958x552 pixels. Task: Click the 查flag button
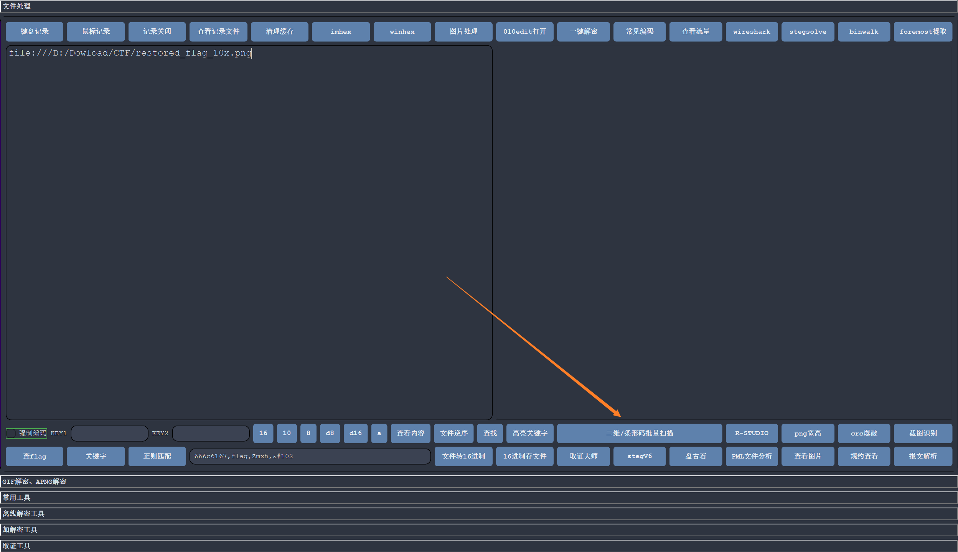[x=35, y=456]
